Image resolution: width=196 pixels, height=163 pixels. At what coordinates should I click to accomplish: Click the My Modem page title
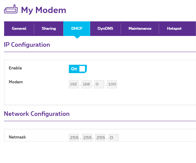pos(44,10)
